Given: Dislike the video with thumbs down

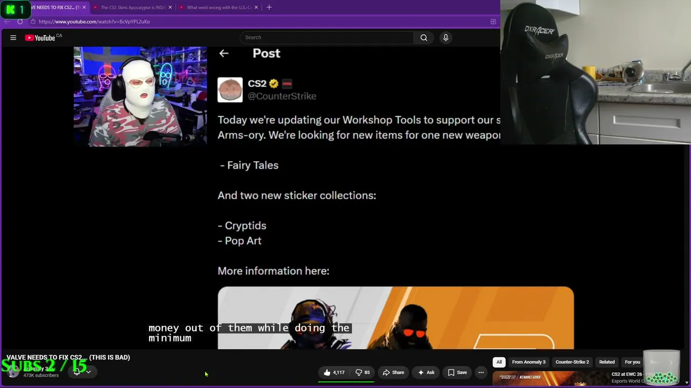Looking at the screenshot, I should pos(362,372).
